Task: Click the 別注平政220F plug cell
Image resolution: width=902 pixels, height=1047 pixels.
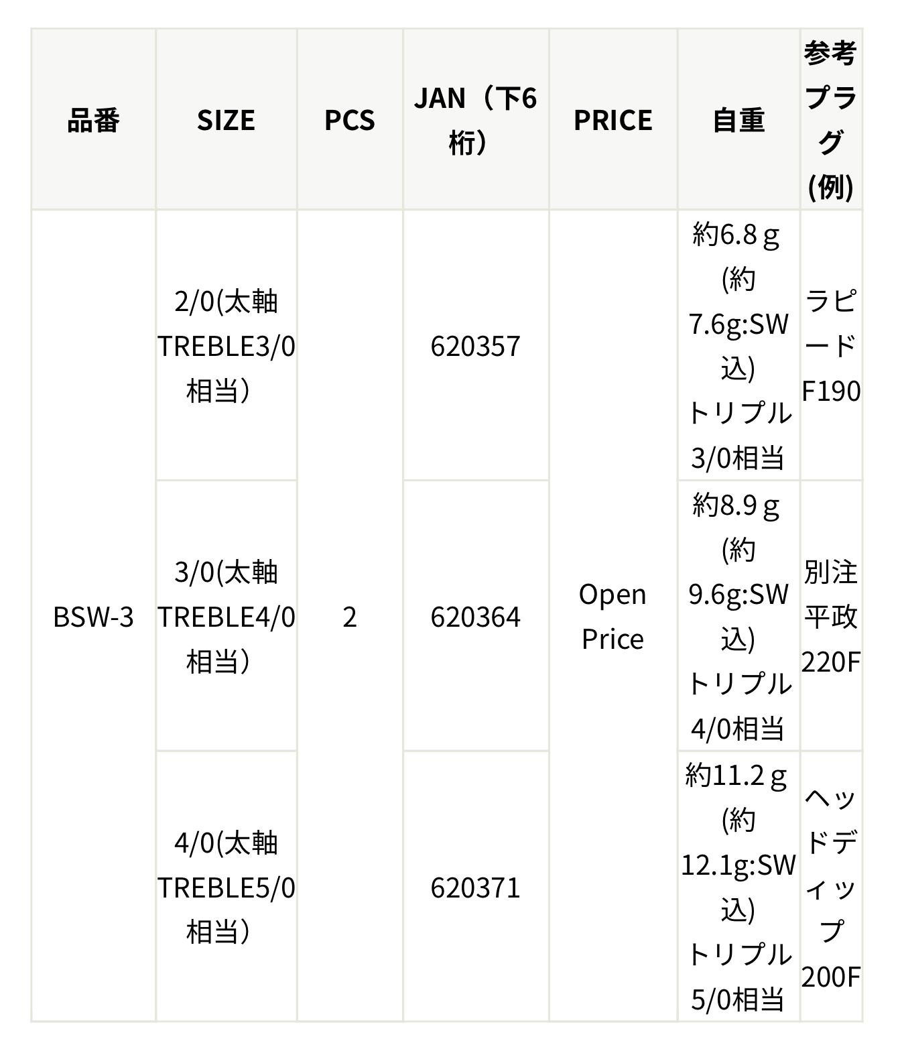Action: pos(830,617)
